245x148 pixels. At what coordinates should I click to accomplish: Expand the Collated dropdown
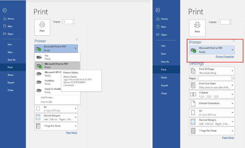click(212, 94)
